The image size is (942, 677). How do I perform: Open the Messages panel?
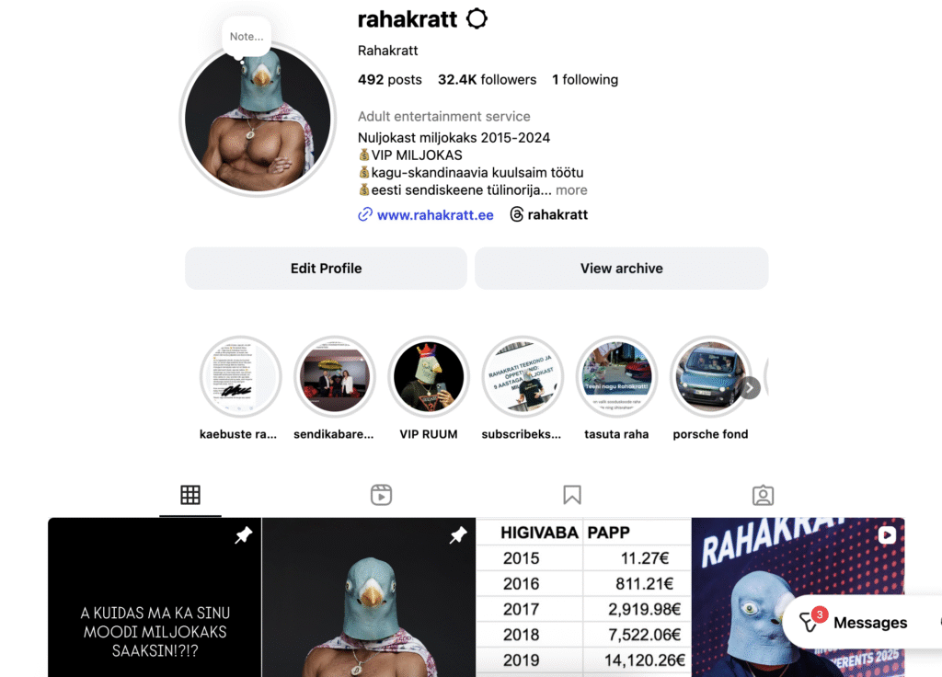854,623
